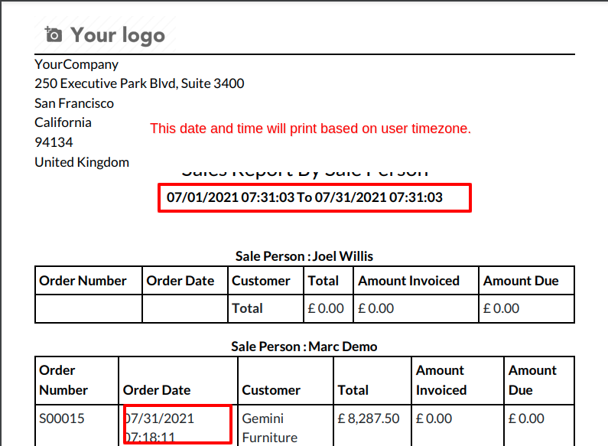The height and width of the screenshot is (446, 608).
Task: Click the 'Sale Person : Marc Demo' heading
Action: (x=304, y=347)
